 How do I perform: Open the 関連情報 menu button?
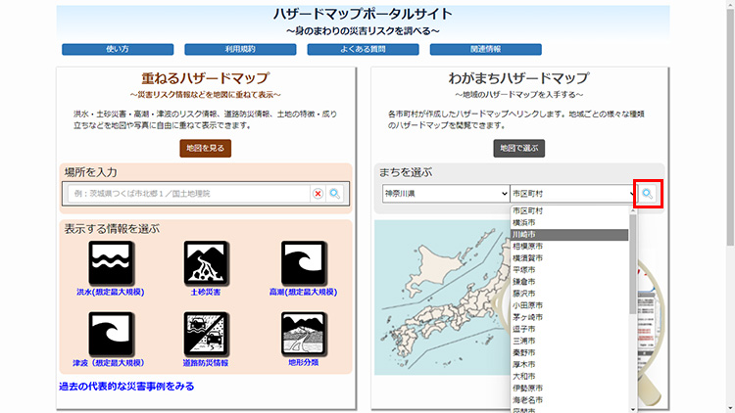point(486,49)
